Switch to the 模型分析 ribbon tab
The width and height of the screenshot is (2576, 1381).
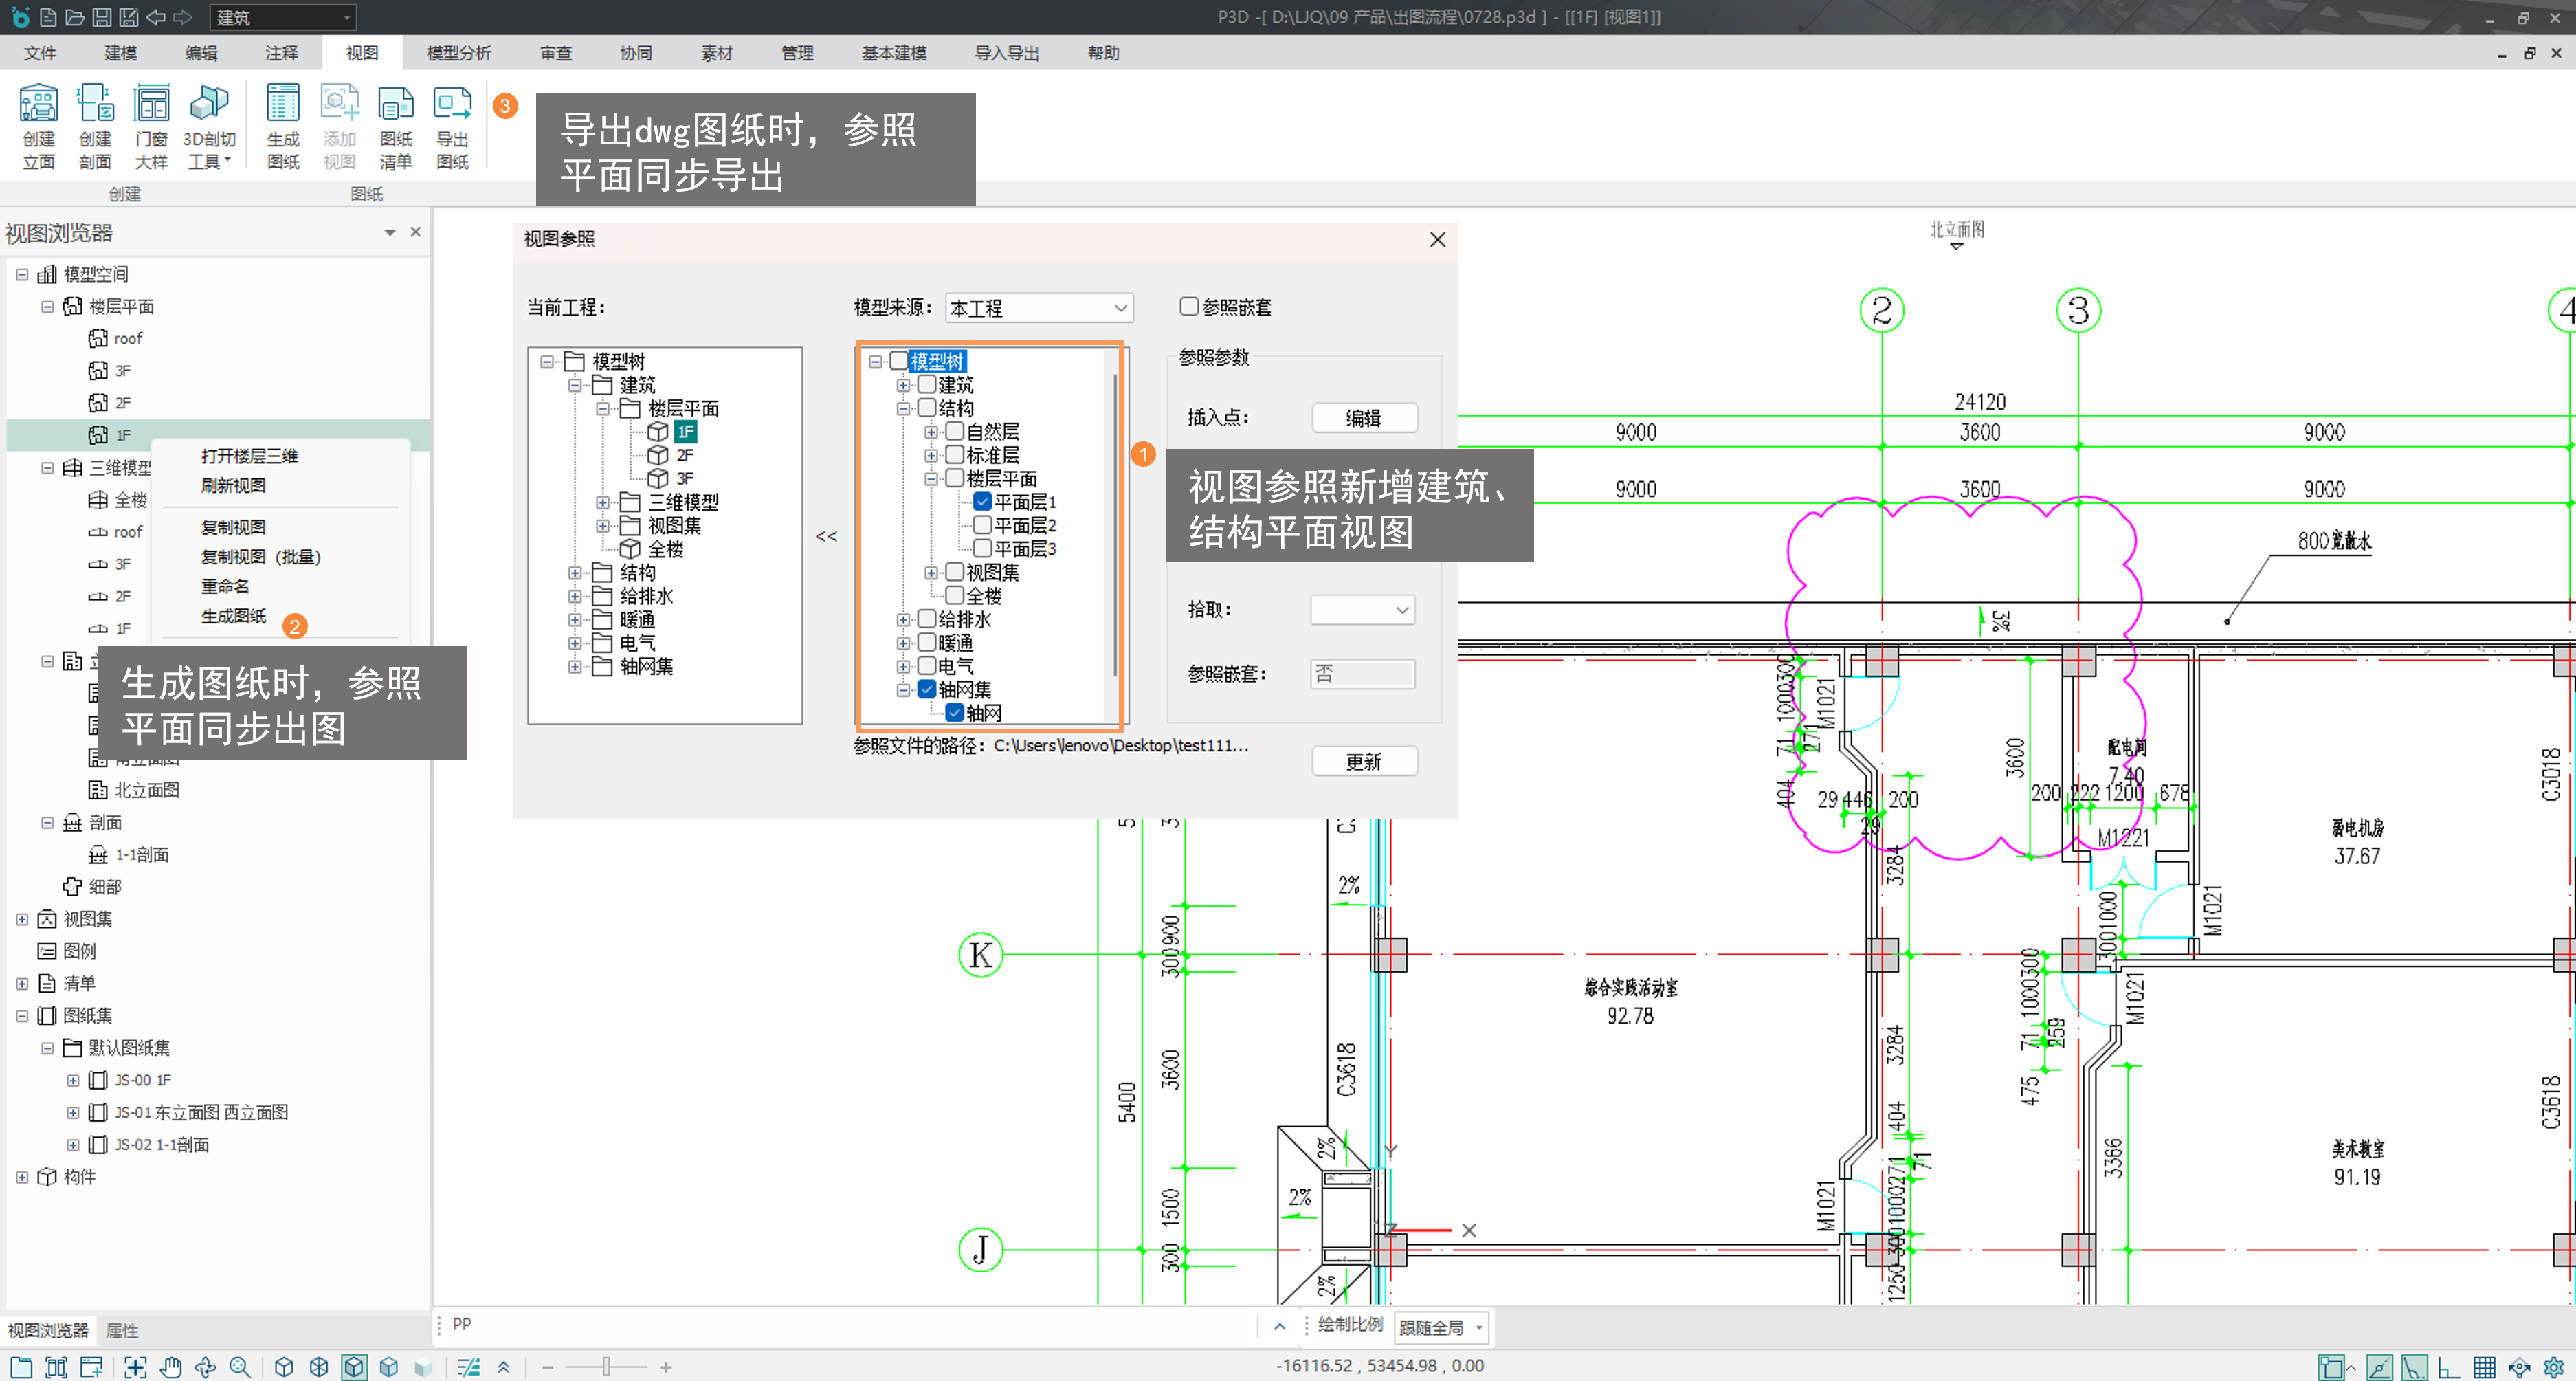458,53
